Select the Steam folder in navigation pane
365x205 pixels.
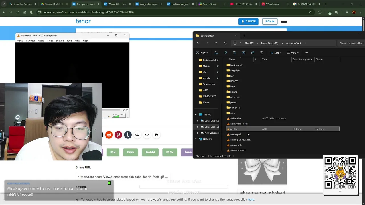click(x=206, y=66)
